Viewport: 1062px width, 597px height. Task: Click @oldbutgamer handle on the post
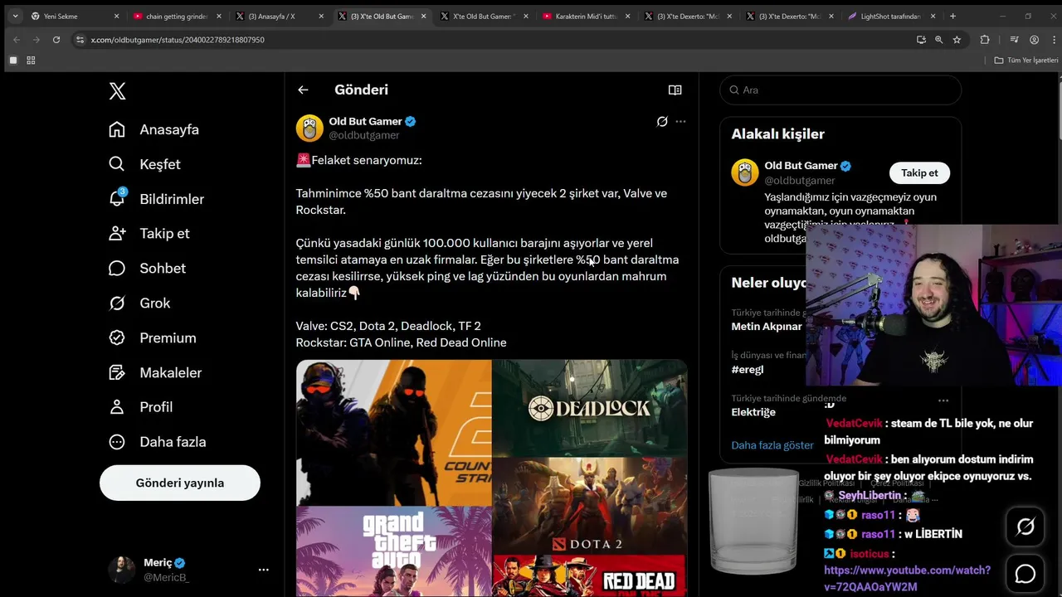(x=364, y=135)
